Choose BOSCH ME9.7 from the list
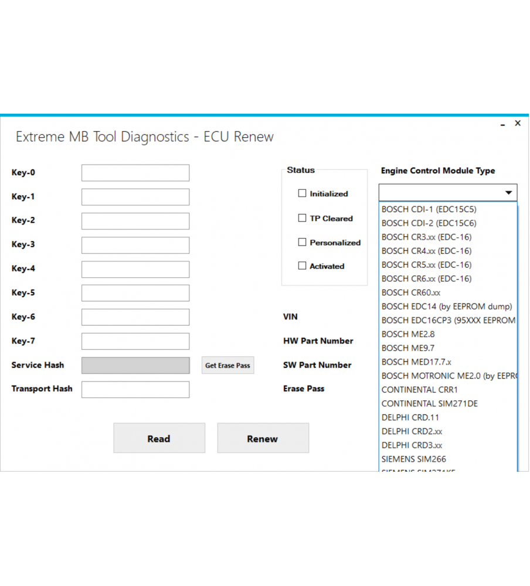This screenshot has height=586, width=530. point(407,347)
